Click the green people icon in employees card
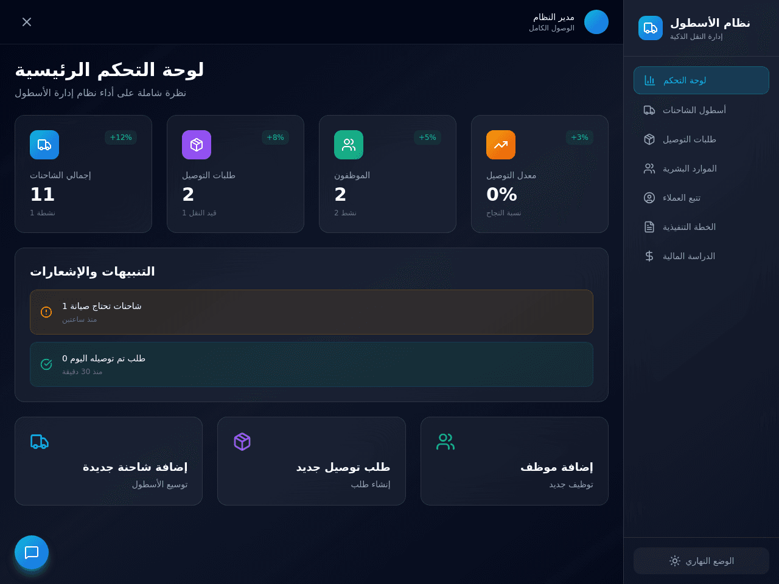The image size is (779, 584). point(349,145)
